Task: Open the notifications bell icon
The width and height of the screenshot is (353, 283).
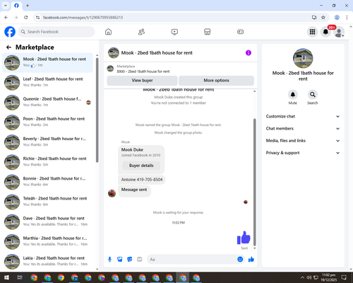Action: coord(325,32)
